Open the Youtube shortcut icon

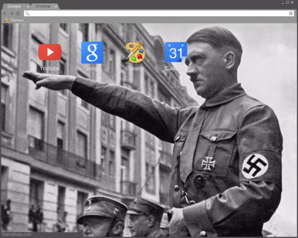[50, 52]
